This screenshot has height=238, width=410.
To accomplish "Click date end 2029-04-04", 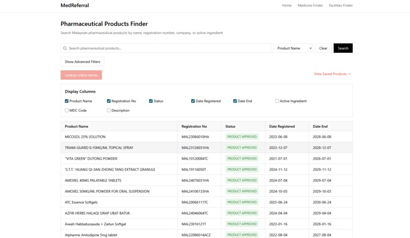I will pos(322,213).
